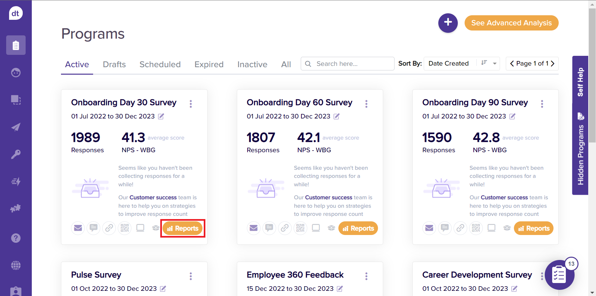
Task: Click the See Advanced Analysis button
Action: coord(511,23)
